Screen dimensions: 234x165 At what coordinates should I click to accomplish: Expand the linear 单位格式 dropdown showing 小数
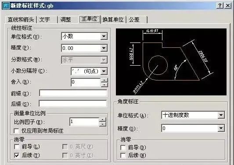point(84,36)
